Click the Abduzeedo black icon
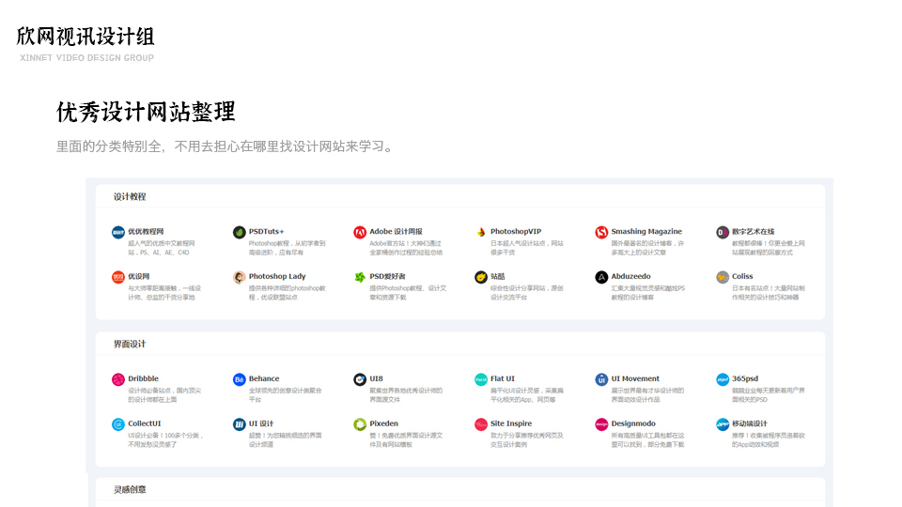 pyautogui.click(x=601, y=277)
